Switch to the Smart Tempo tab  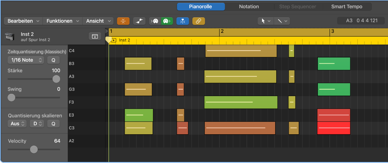coord(347,6)
